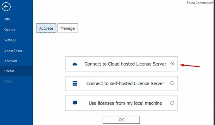Select Connect to Cloud hosted License Server radio
This screenshot has height=125, width=215.
coord(172,64)
